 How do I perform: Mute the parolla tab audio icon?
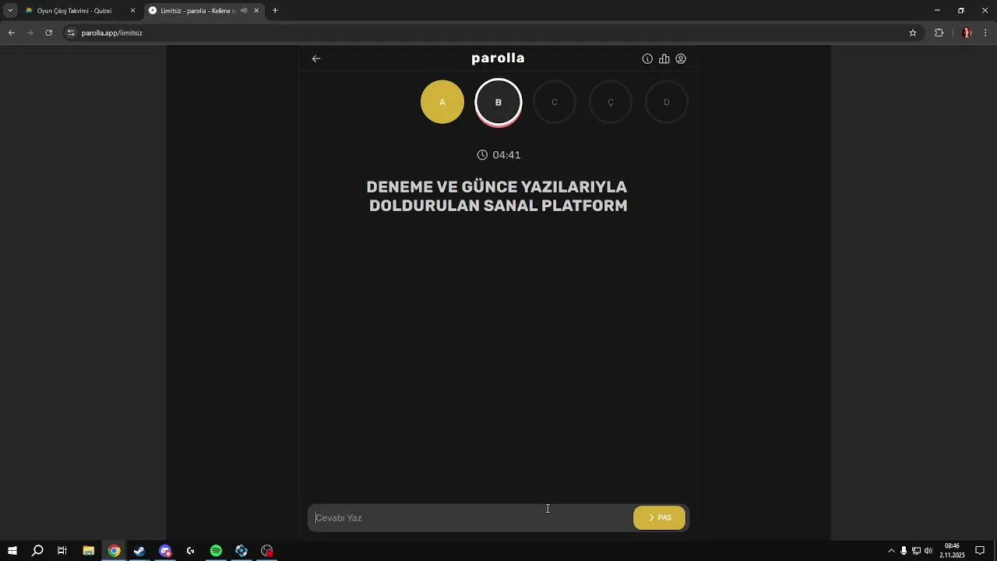coord(244,11)
